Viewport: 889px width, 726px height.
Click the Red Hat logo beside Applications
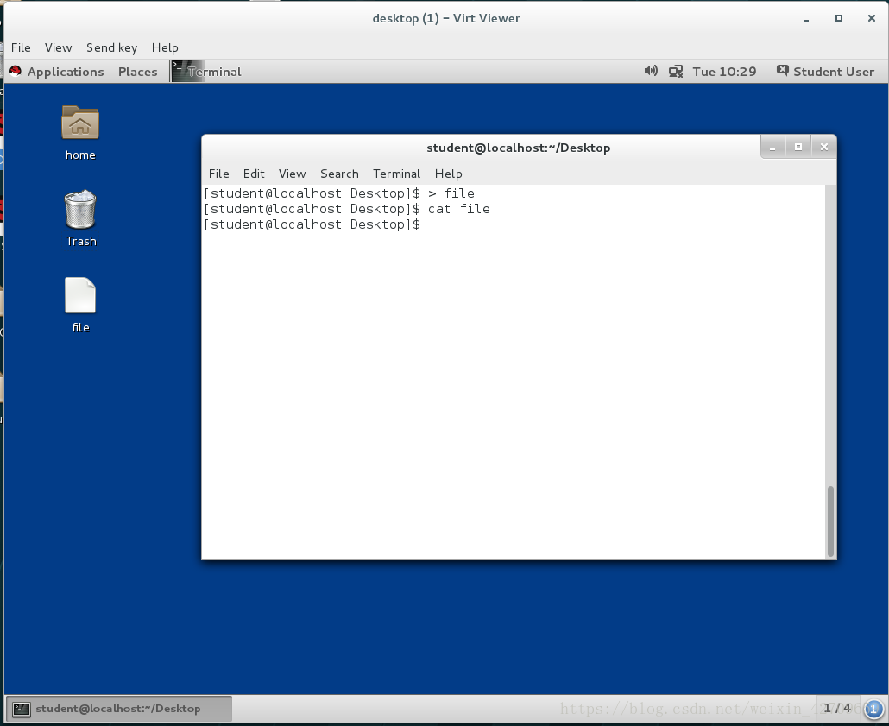(16, 72)
